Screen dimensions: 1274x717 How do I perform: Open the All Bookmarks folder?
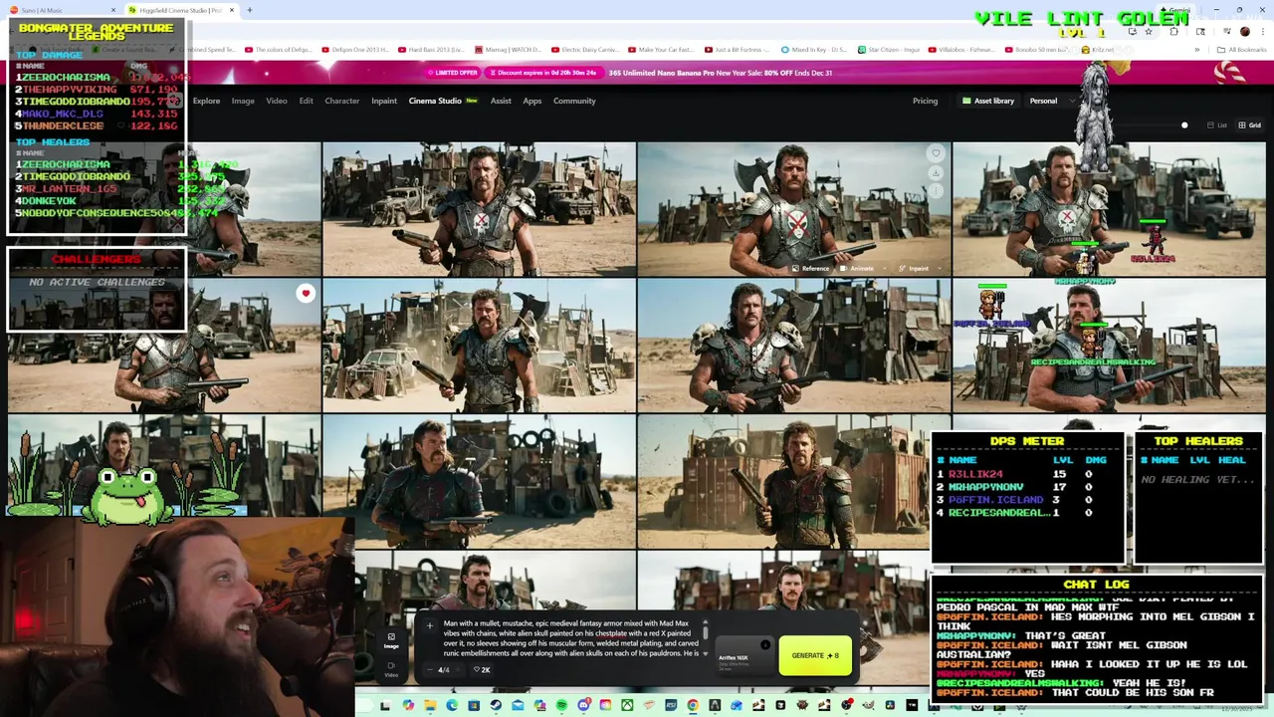point(1242,49)
